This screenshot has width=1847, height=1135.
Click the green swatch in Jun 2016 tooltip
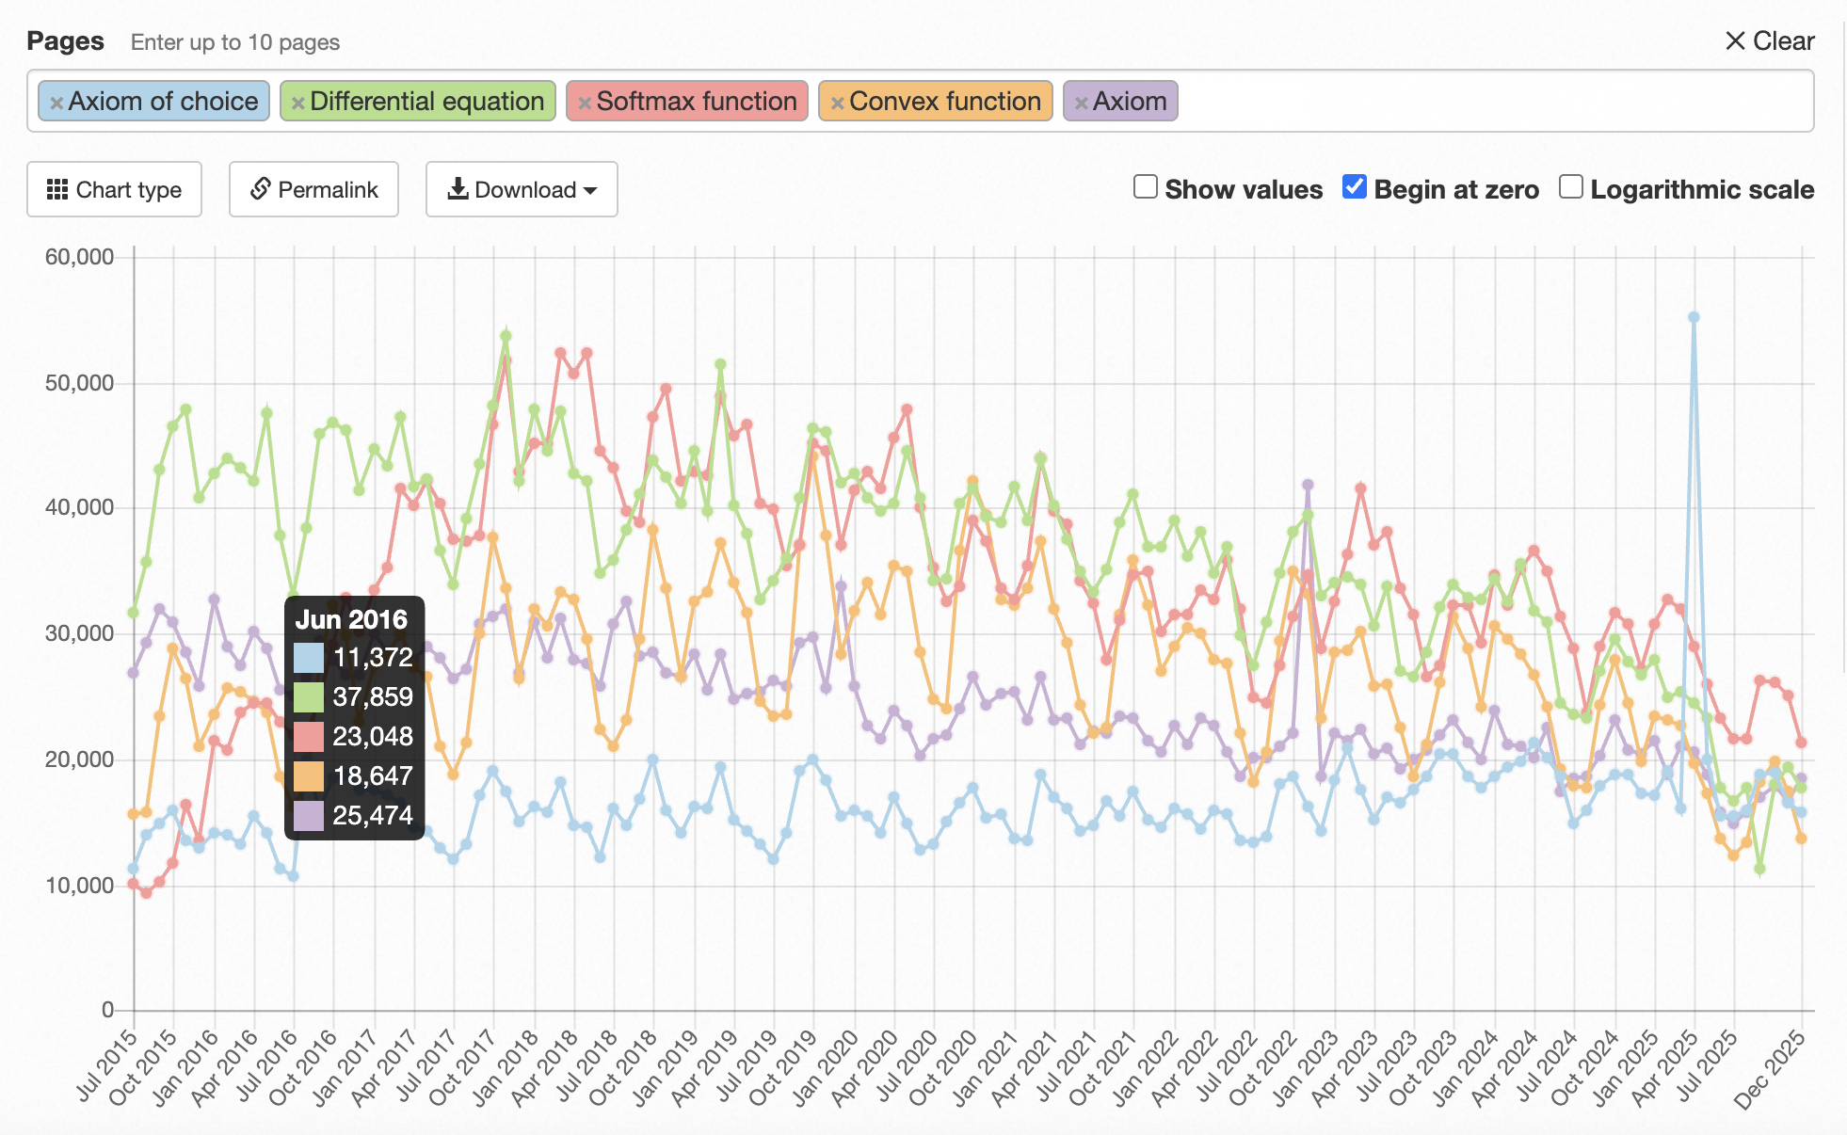(309, 696)
